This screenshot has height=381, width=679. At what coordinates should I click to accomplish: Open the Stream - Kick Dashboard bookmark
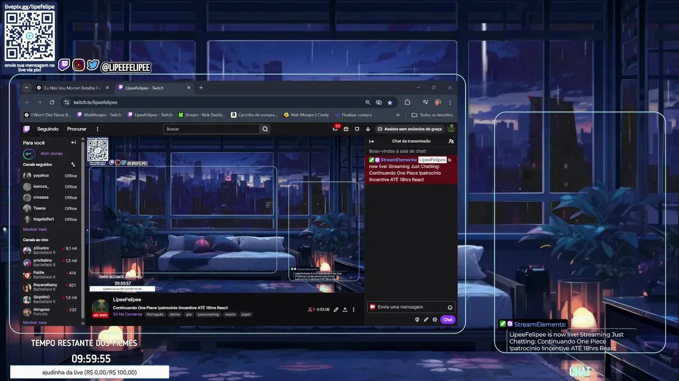[202, 115]
